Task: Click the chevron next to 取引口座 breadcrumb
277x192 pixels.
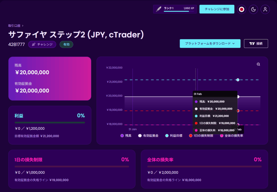Action: click(x=23, y=26)
